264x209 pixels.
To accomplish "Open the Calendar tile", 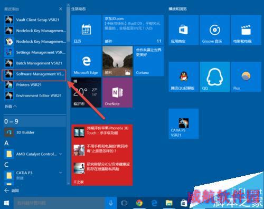I will pos(86,30).
